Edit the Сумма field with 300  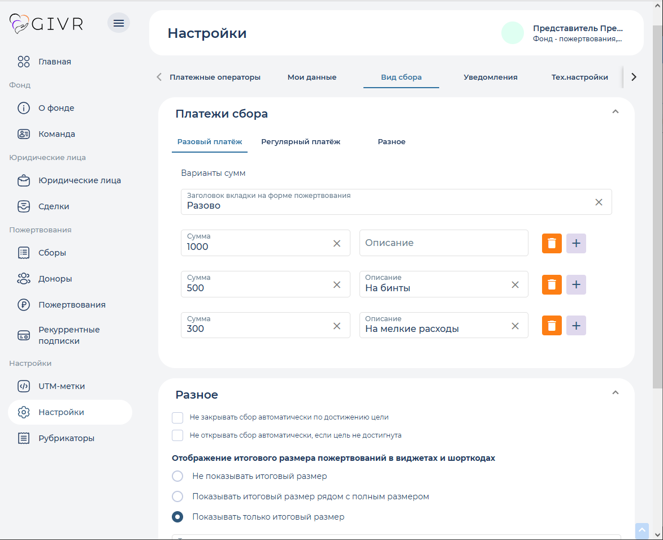point(265,325)
